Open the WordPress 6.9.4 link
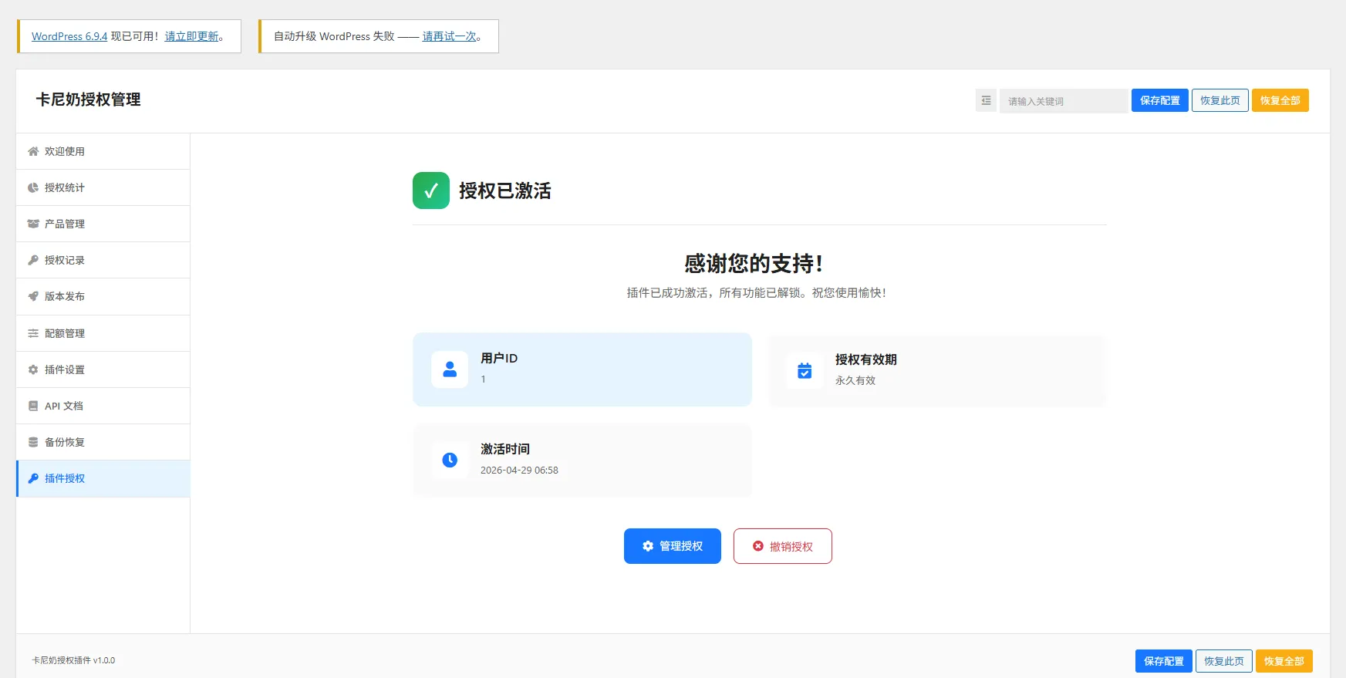 click(69, 36)
